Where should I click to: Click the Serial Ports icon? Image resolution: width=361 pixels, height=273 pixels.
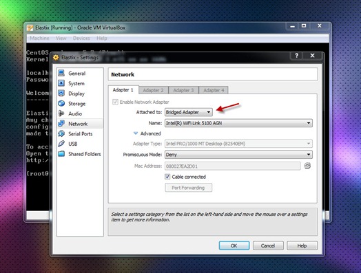click(61, 133)
